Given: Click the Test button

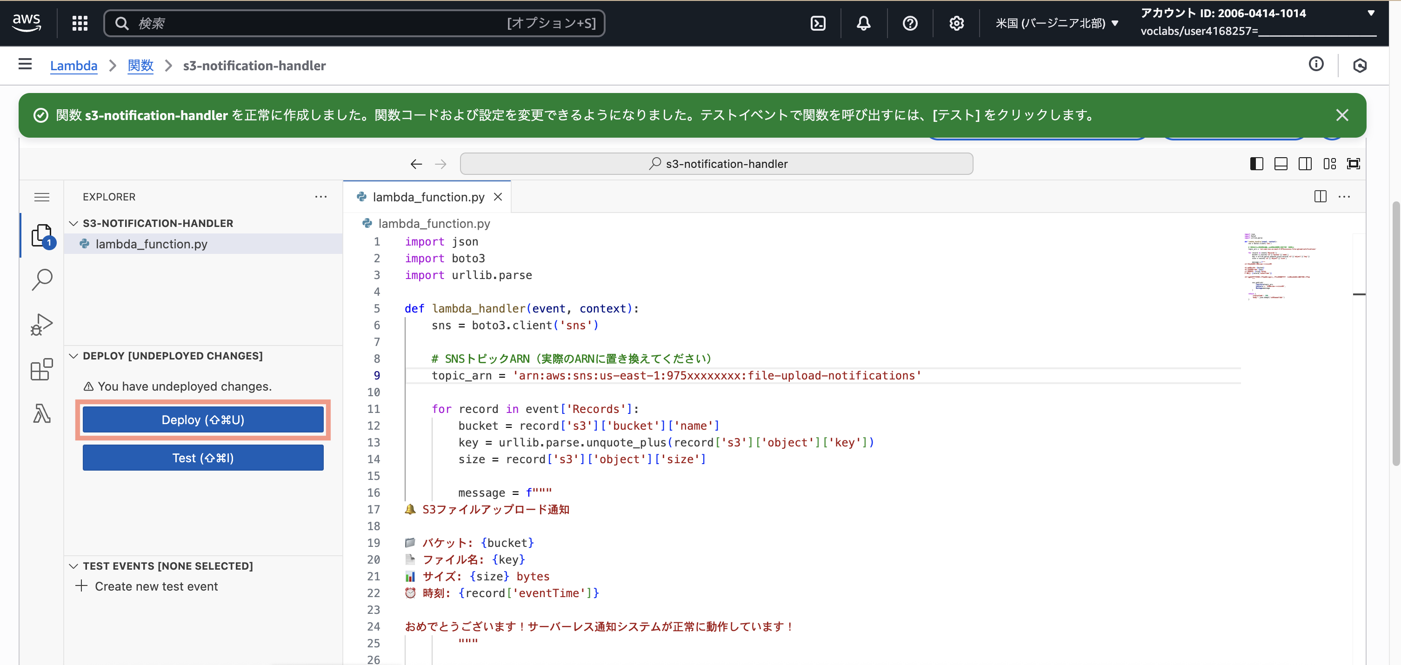Looking at the screenshot, I should pos(203,458).
